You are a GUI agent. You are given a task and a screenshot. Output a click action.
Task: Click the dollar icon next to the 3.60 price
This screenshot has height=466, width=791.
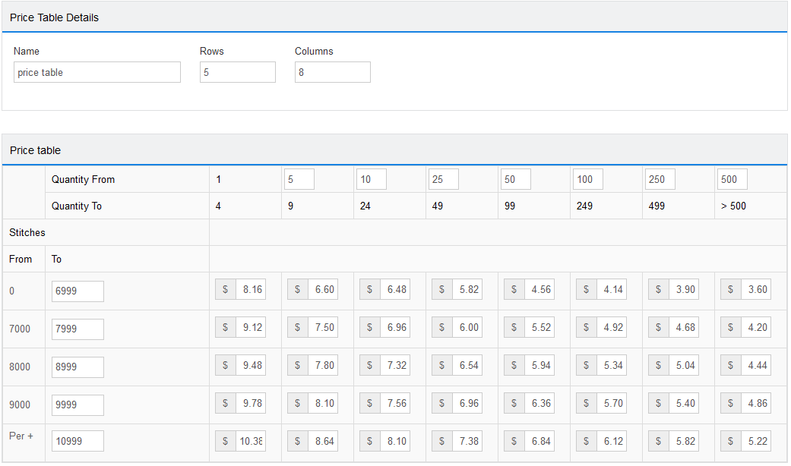(730, 289)
